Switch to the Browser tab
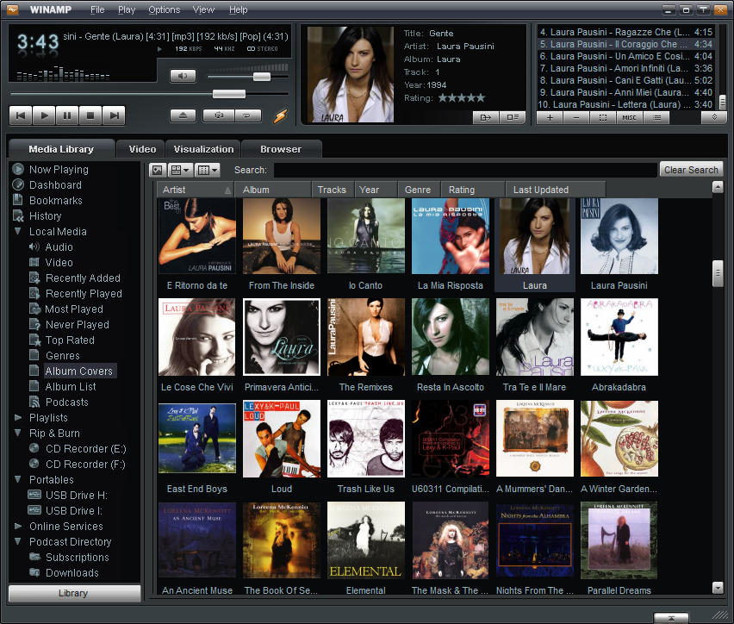 (281, 149)
